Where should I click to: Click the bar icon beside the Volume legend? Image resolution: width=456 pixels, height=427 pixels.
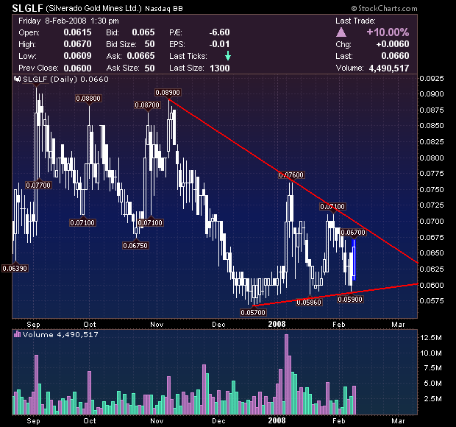pos(18,334)
